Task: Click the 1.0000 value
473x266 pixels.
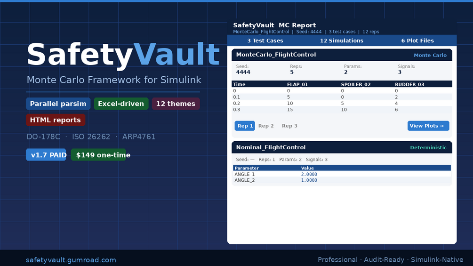Action: coord(309,180)
